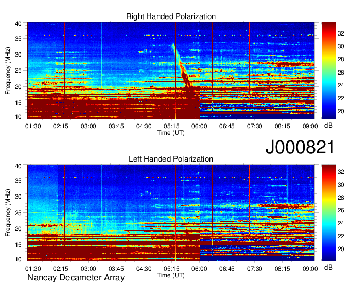Click 07:30 time tick of Right Handed plot
The image size is (350, 284).
pos(255,126)
